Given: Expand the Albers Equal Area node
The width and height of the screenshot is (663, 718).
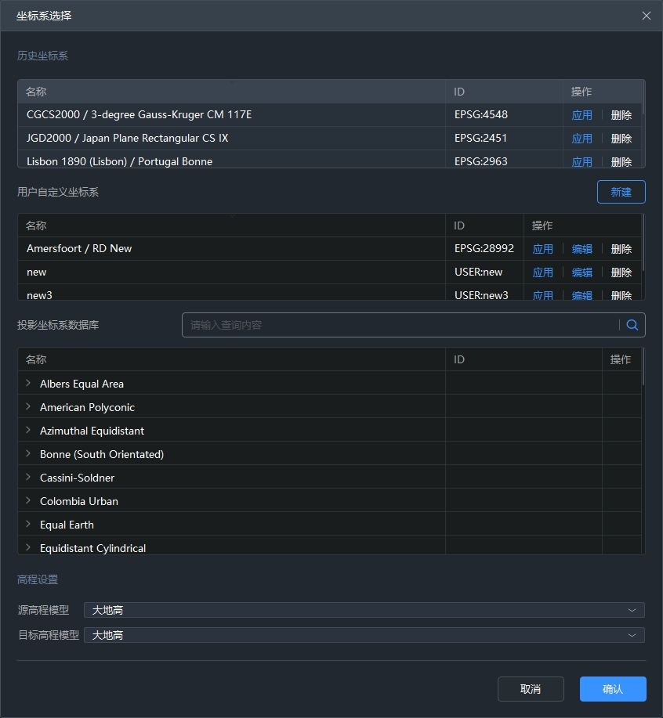Looking at the screenshot, I should (x=28, y=384).
